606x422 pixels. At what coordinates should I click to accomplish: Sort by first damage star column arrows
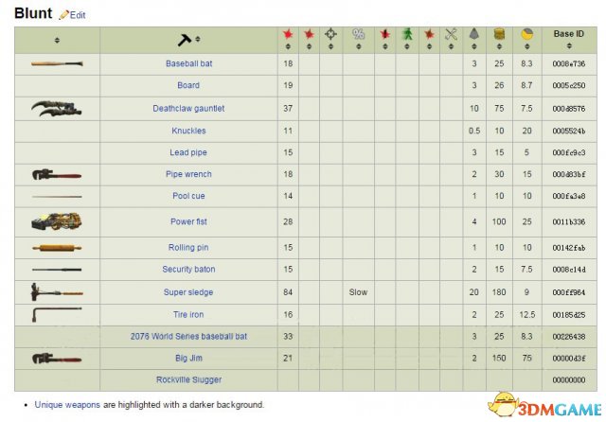point(288,46)
